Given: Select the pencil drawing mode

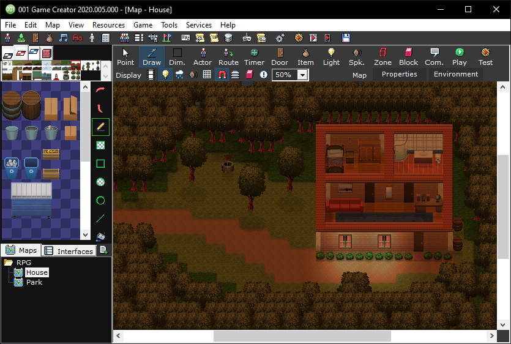Looking at the screenshot, I should [x=101, y=127].
